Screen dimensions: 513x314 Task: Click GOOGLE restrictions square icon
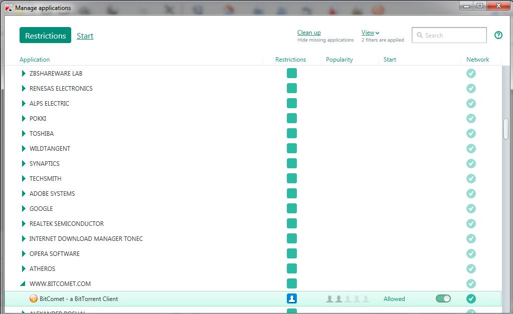coord(292,208)
